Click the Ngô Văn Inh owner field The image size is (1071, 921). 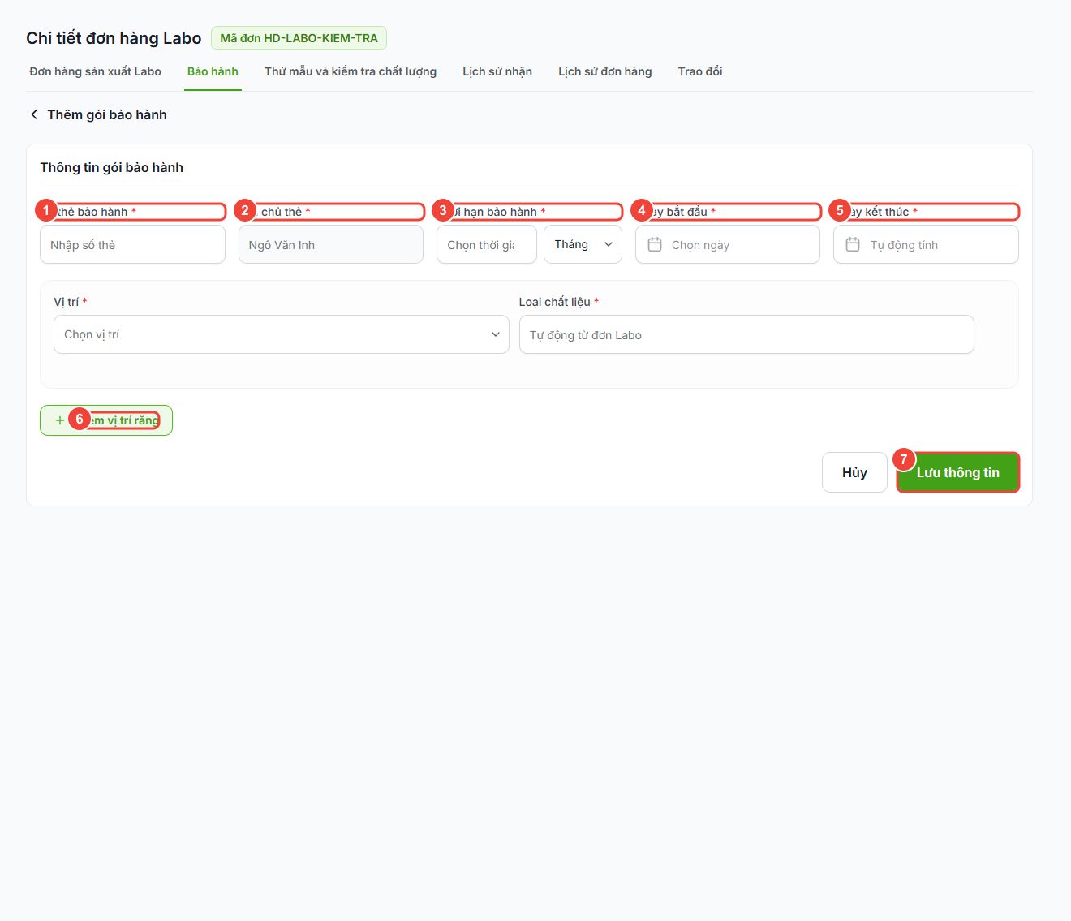pos(331,244)
